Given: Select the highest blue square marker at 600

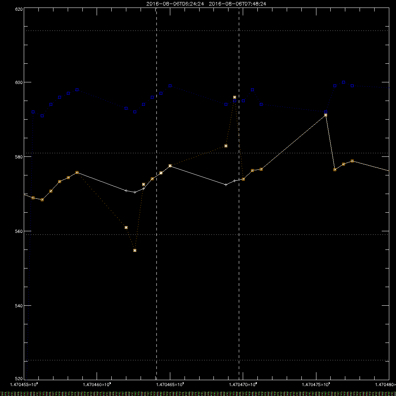Looking at the screenshot, I should pyautogui.click(x=343, y=82).
